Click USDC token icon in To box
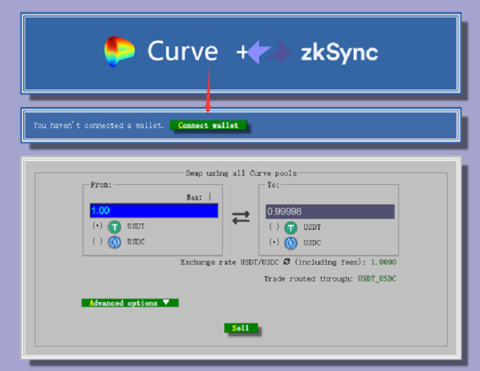 [291, 243]
